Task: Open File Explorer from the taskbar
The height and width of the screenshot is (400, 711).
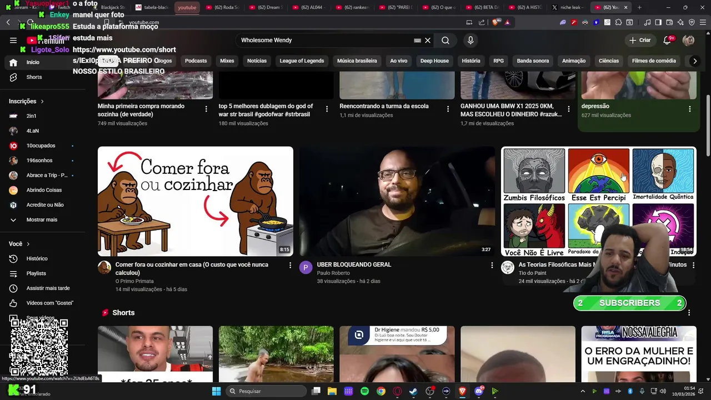Action: 332,391
